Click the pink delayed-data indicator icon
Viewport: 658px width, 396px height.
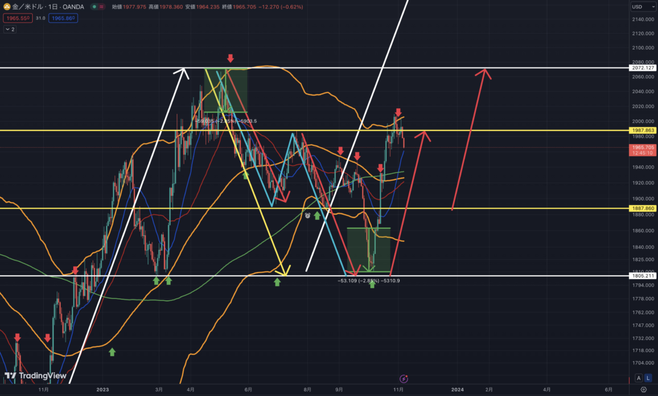pyautogui.click(x=102, y=6)
